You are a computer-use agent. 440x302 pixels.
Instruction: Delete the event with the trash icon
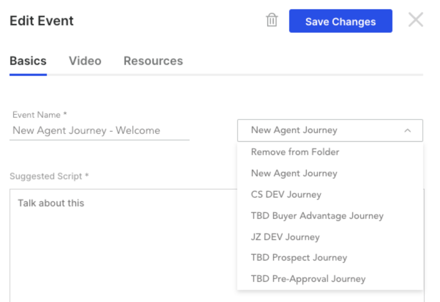click(272, 20)
